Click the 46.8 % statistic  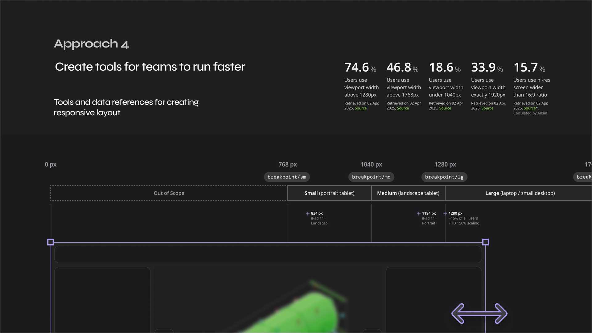point(402,68)
